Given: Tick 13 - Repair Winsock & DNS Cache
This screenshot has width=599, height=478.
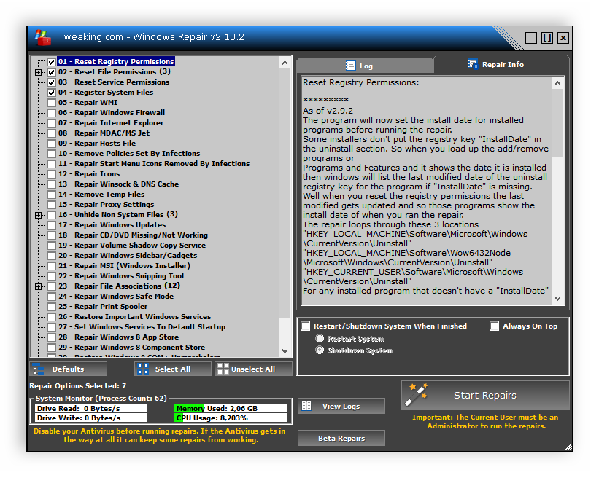Looking at the screenshot, I should (x=51, y=184).
